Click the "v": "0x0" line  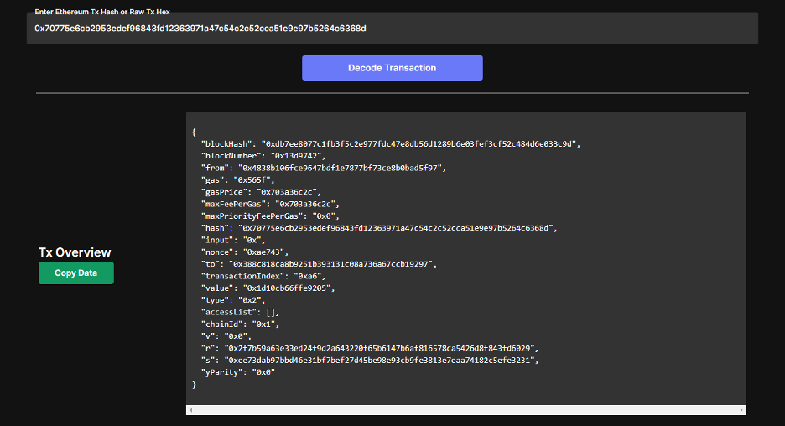226,336
